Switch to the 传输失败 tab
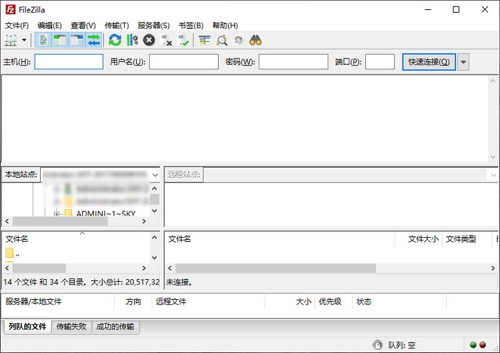 tap(71, 326)
